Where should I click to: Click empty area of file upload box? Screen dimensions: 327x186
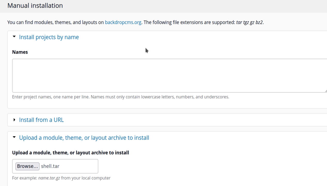pyautogui.click(x=80, y=166)
